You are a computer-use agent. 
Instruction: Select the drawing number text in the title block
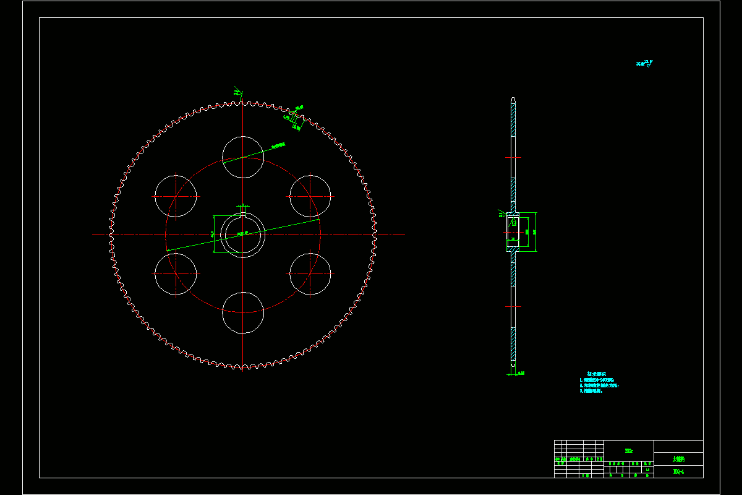[x=678, y=472]
